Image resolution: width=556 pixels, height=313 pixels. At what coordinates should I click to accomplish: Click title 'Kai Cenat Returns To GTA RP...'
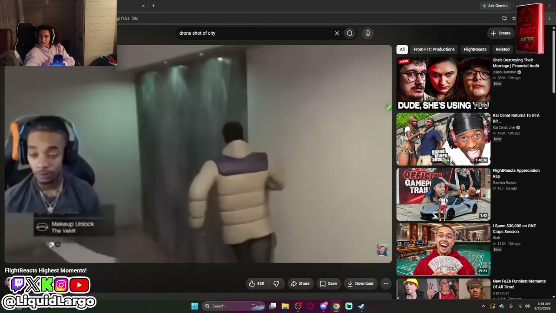[516, 118]
